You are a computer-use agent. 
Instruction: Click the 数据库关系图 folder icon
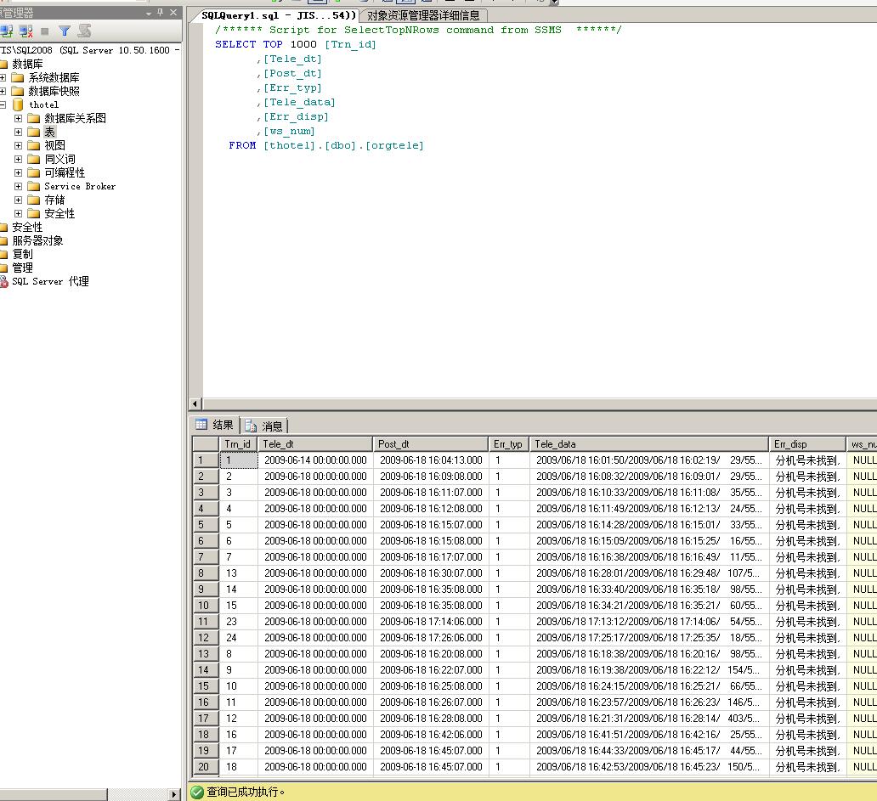33,118
